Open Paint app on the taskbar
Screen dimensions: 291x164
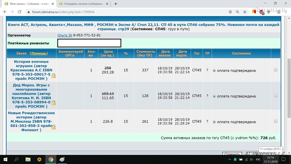click(62, 159)
